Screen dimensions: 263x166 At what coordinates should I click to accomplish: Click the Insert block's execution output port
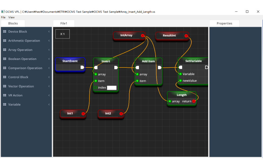click(x=116, y=67)
